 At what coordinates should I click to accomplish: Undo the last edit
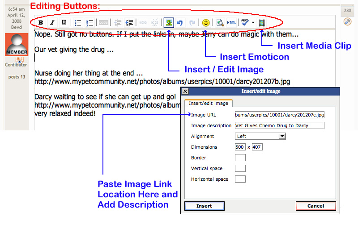click(180, 23)
